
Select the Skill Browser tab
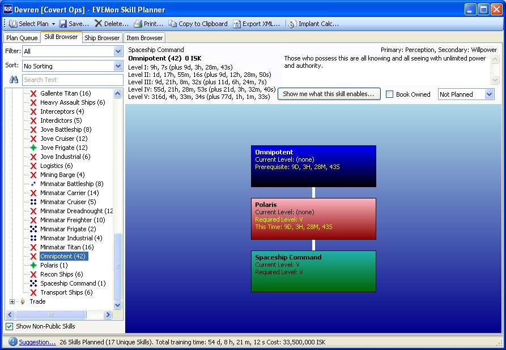point(61,37)
